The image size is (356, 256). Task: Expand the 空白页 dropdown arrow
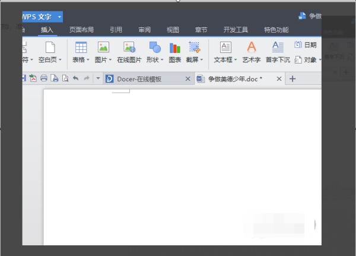(60, 60)
